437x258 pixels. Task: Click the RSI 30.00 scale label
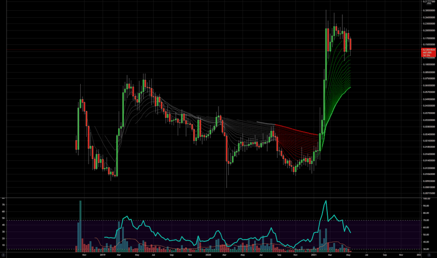pyautogui.click(x=426, y=249)
